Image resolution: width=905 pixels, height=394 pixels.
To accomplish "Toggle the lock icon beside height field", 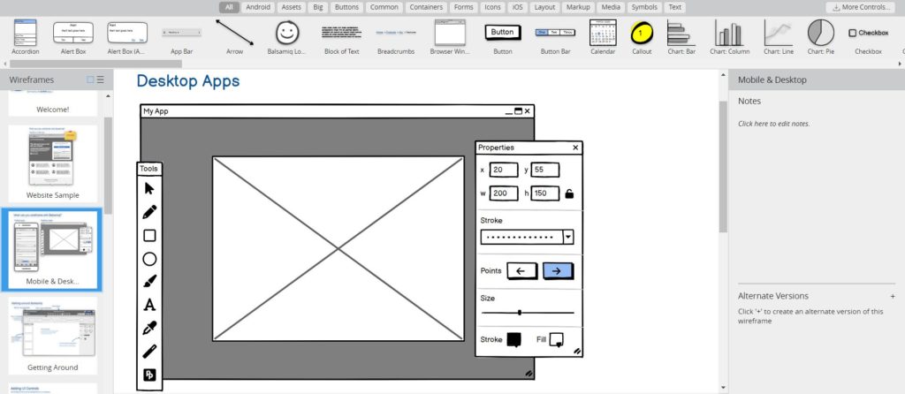I will click(569, 193).
